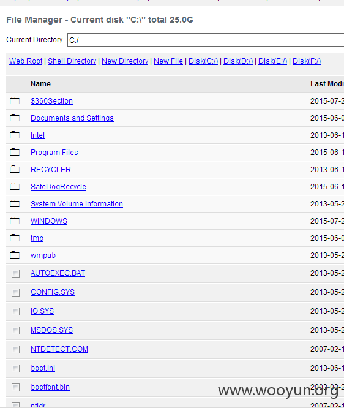Browse into Program Files
Image resolution: width=344 pixels, height=408 pixels.
pyautogui.click(x=54, y=153)
